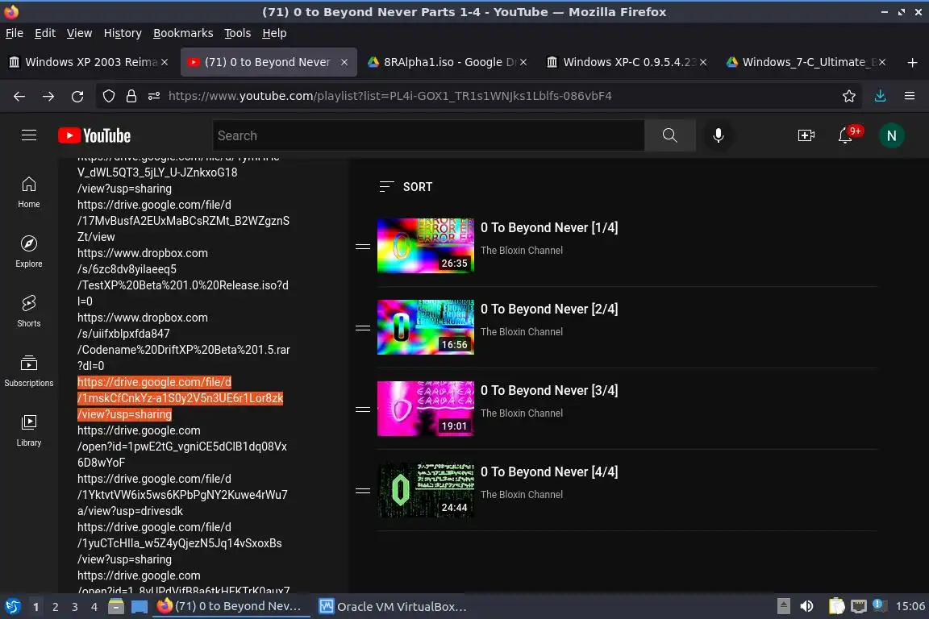929x619 pixels.
Task: Open the YouTube guide hamburger menu
Action: coord(29,135)
